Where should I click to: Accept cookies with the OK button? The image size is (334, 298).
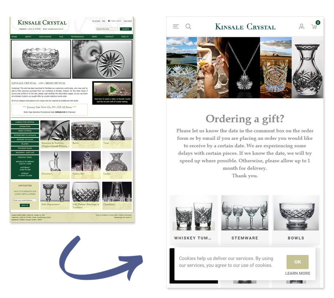297,262
